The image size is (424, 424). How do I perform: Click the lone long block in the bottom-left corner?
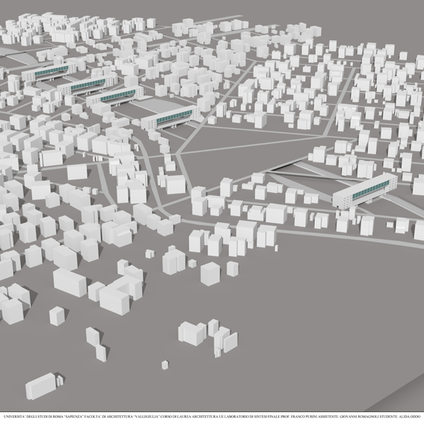41,386
